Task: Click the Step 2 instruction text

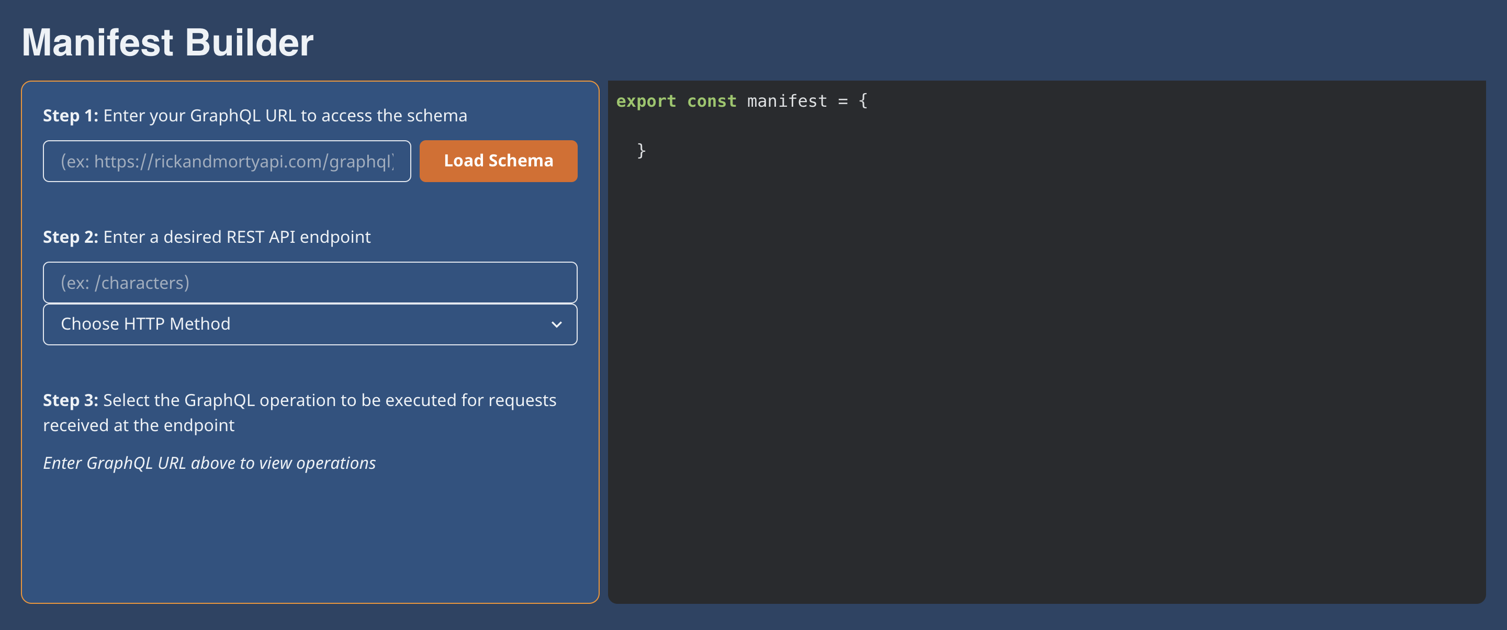Action: 207,237
